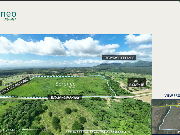Viewport: 180px width, 135px height.
Task: Click the FOR INTERNAL TRAINING PURPOSES ONLY text
Action: 99,132
